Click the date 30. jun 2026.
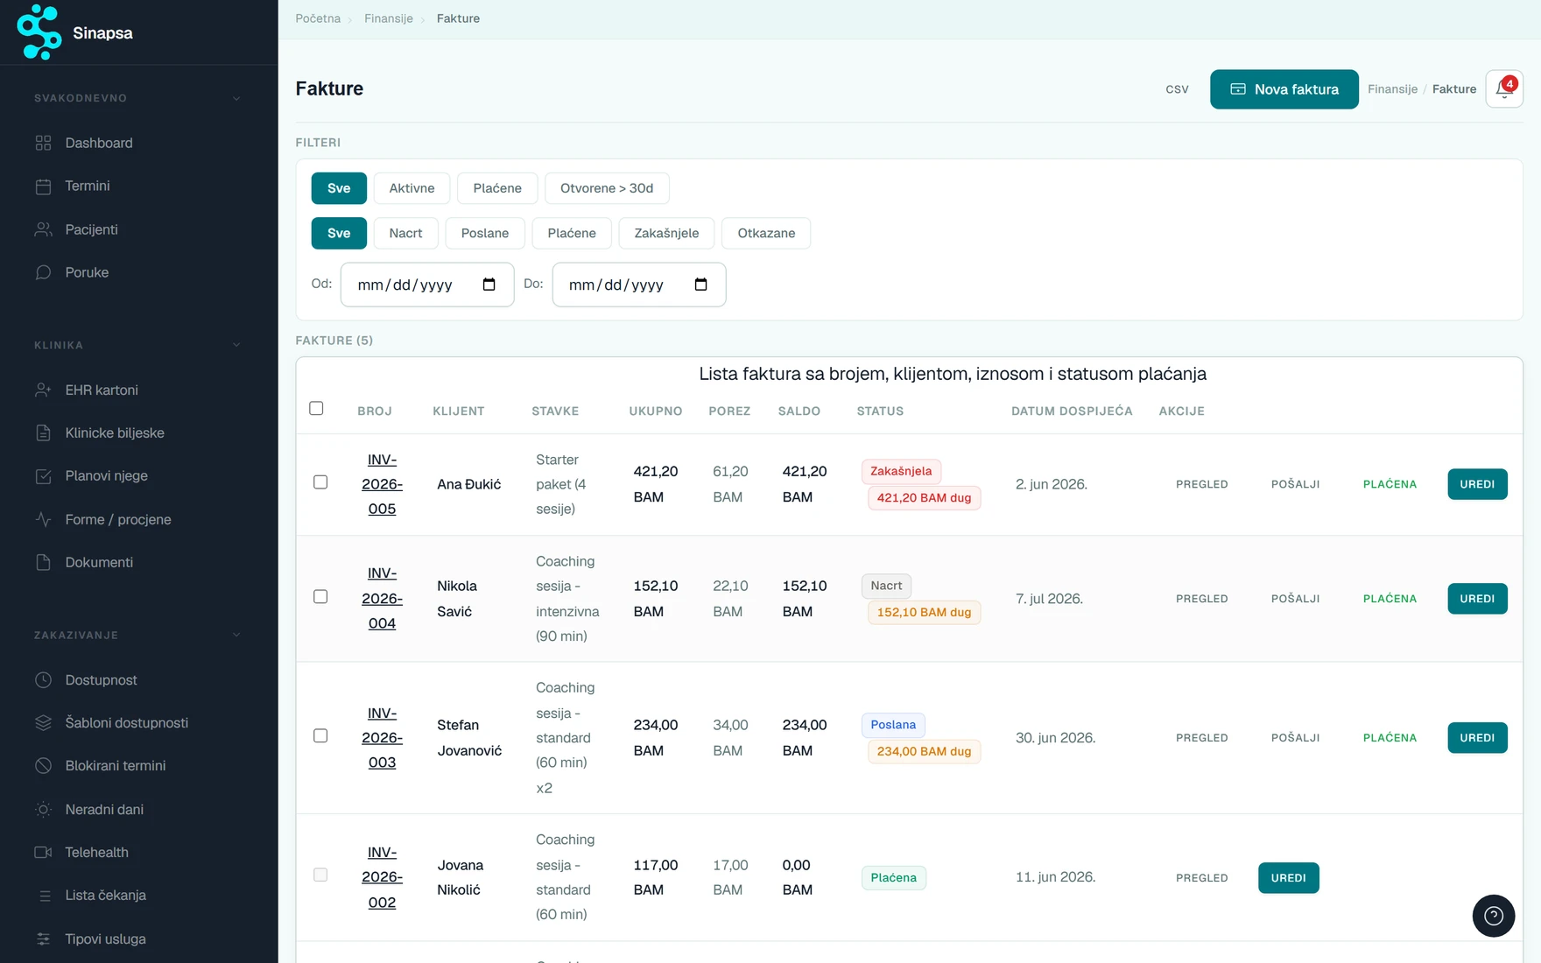The width and height of the screenshot is (1541, 963). [1055, 738]
